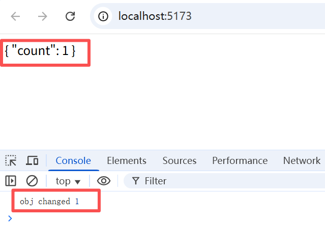Toggle the device toolbar emulation
Viewport: 325px width, 249px height.
pyautogui.click(x=32, y=160)
